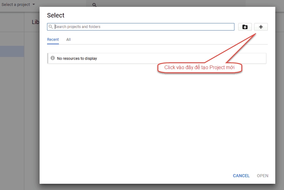Image resolution: width=284 pixels, height=190 pixels.
Task: Click the info icon beside No resources to display
Action: pos(53,58)
